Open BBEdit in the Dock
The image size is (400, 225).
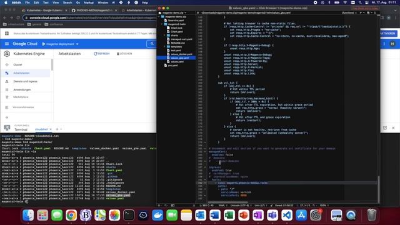86,215
